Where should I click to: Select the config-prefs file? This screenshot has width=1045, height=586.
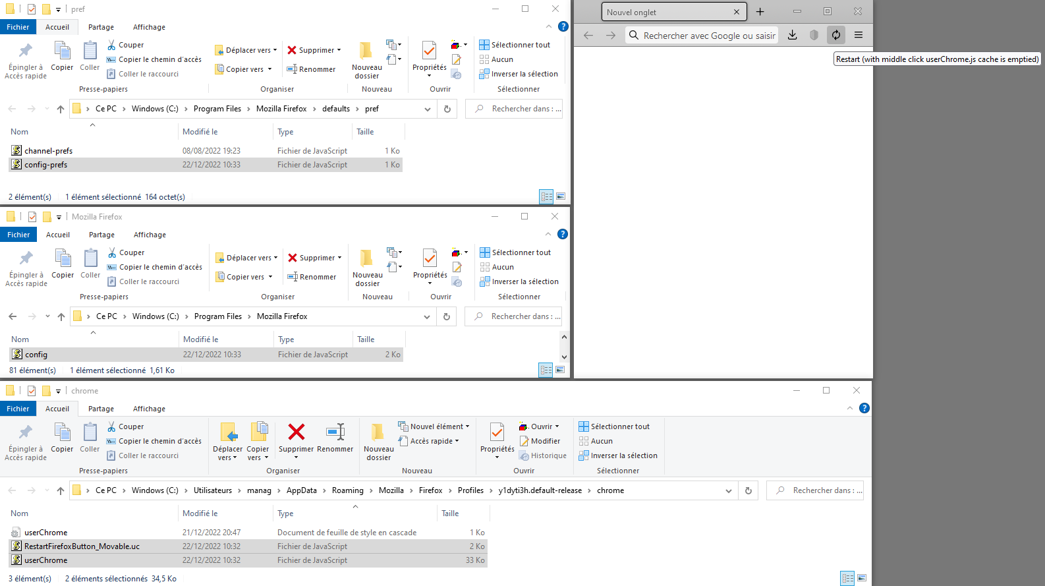[206, 165]
